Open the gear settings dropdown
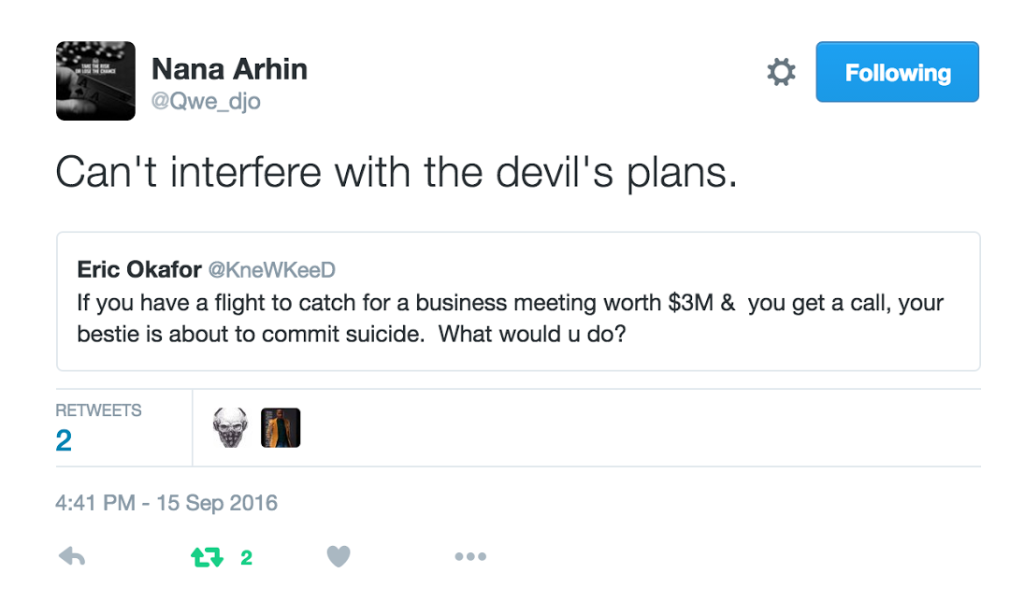The height and width of the screenshot is (616, 1024). [781, 72]
